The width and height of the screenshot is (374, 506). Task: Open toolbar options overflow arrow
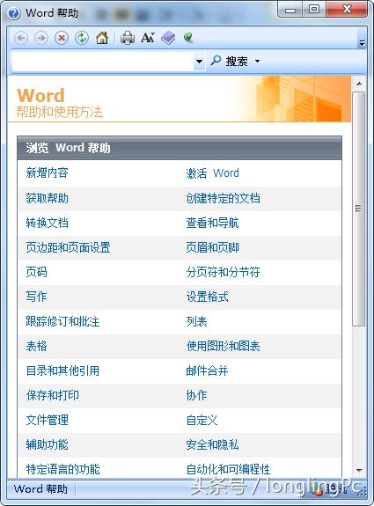click(x=362, y=43)
